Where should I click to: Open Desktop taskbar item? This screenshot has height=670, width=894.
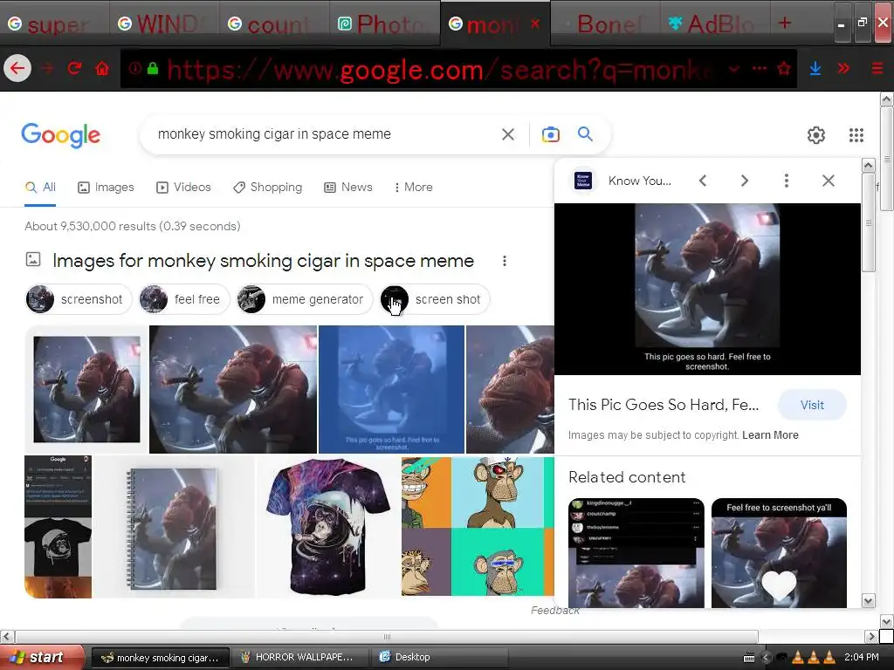click(x=439, y=658)
